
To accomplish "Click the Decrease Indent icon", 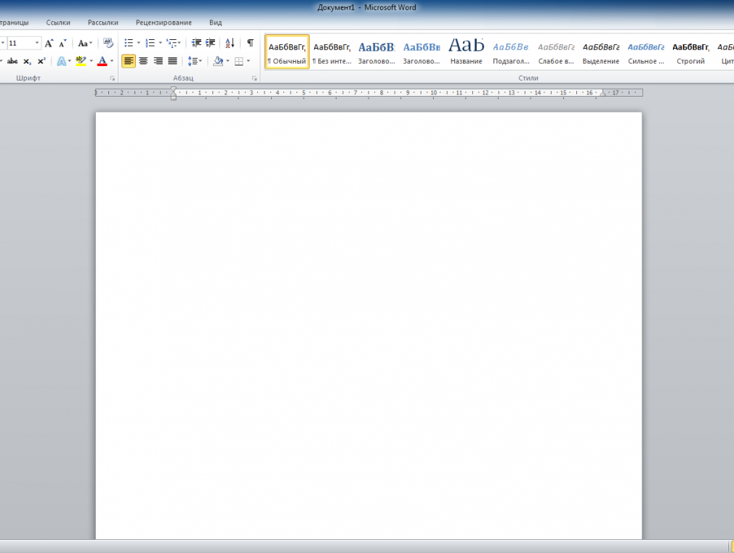I will [197, 43].
